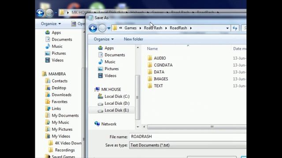Select Games in Save As breadcrumb
The image size is (282, 158).
[x=130, y=28]
